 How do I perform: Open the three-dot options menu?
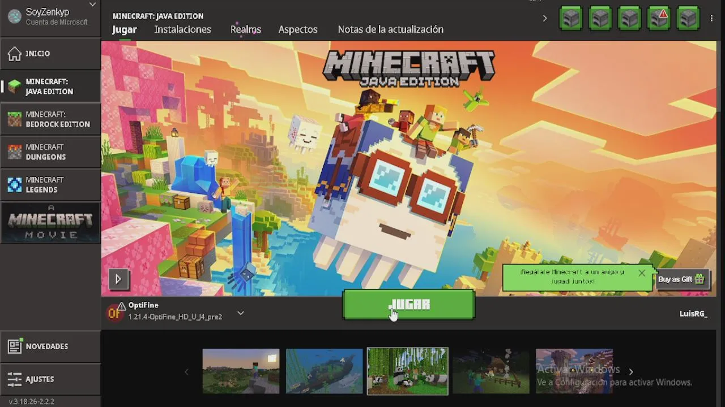click(x=712, y=18)
